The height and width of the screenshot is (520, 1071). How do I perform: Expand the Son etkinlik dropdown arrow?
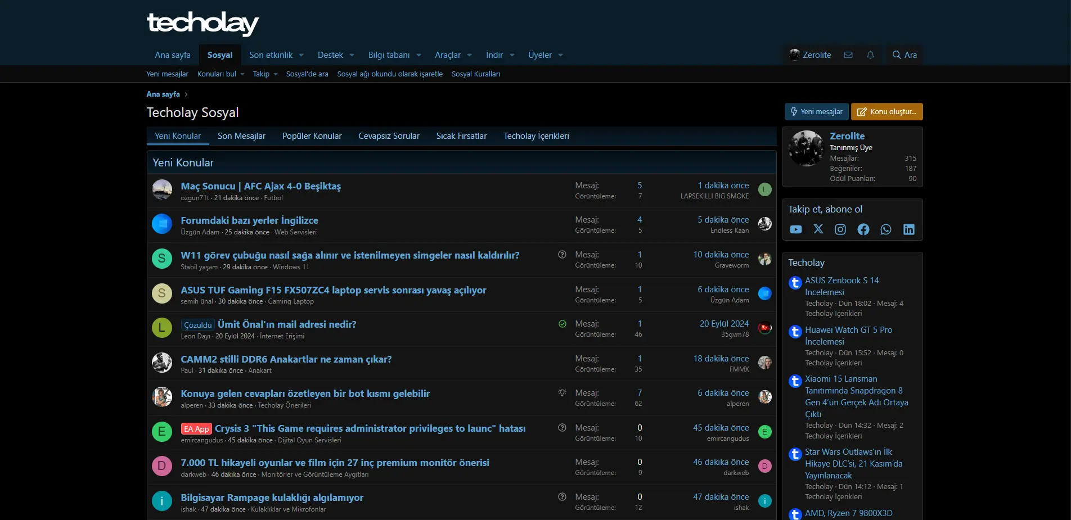[301, 55]
